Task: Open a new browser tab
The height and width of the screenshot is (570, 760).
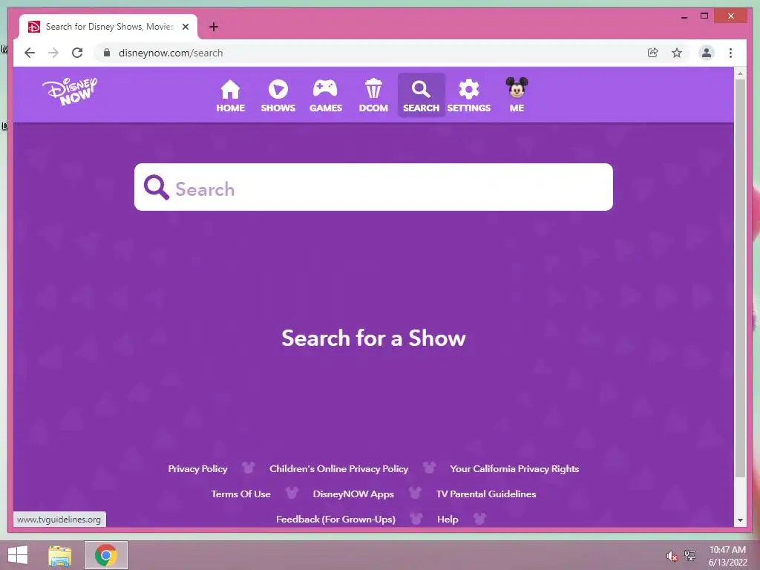Action: click(214, 27)
